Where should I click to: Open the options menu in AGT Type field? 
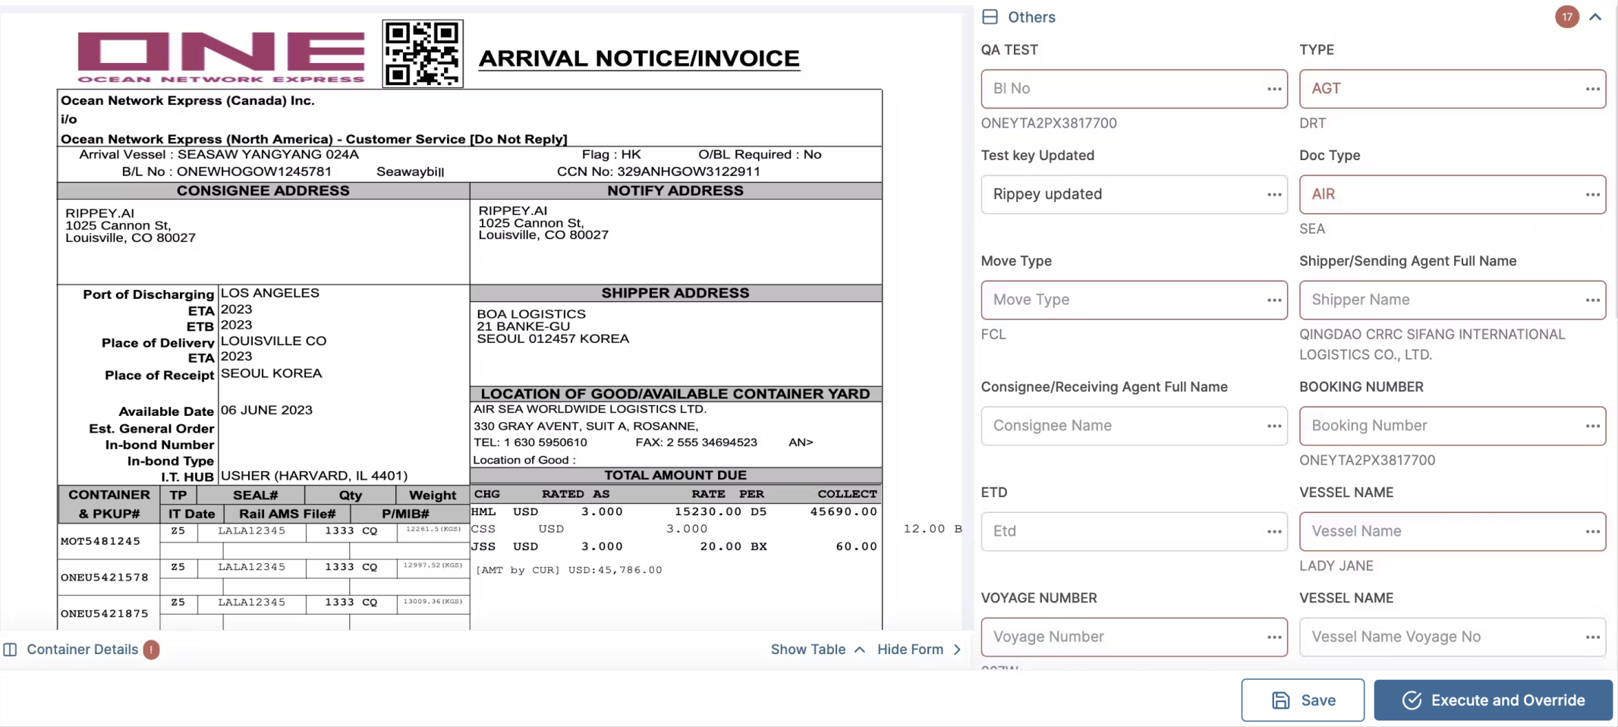[1592, 89]
